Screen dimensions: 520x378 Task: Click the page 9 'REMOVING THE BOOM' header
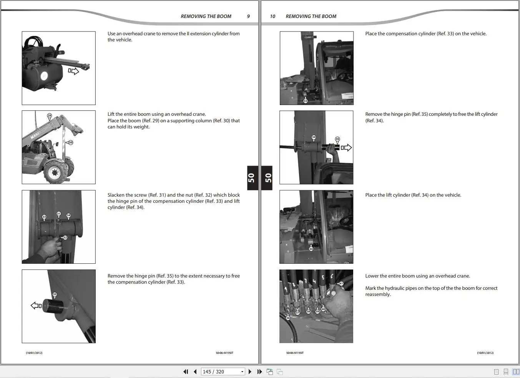point(206,16)
